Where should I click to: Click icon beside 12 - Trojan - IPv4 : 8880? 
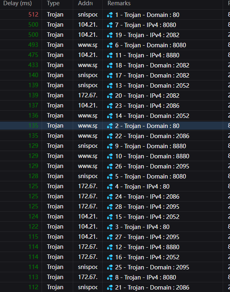[110, 247]
